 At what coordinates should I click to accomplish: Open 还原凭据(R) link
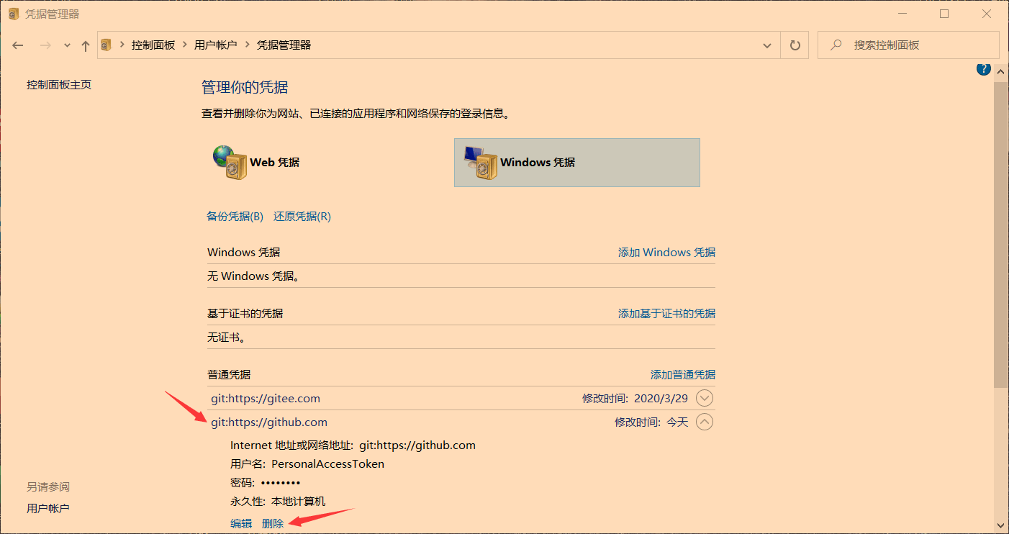coord(302,216)
